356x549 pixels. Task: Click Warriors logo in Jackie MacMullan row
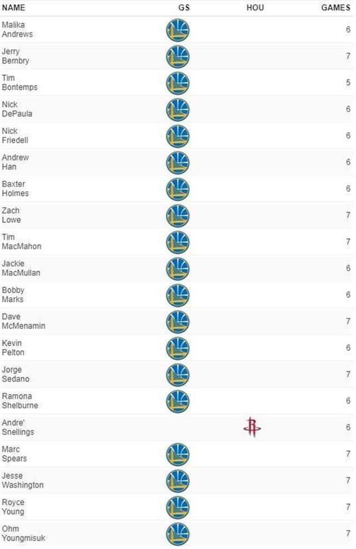click(177, 268)
